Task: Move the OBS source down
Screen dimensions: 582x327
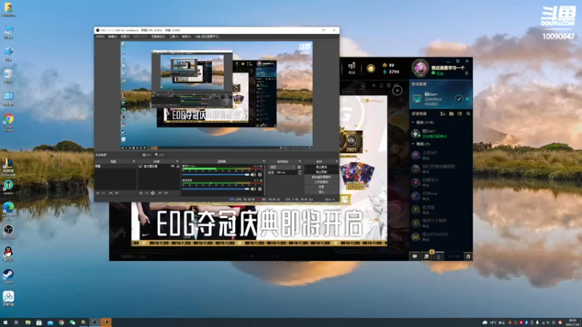Action: coord(166,193)
